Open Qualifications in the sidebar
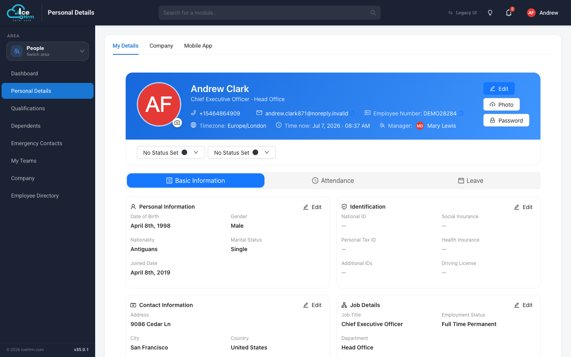 point(48,108)
